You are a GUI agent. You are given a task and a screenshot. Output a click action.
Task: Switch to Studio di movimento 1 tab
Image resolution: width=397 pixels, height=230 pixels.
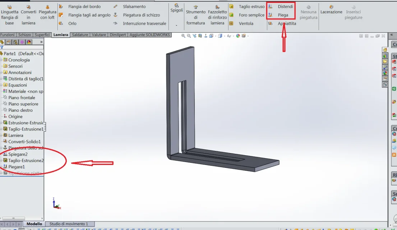69,224
